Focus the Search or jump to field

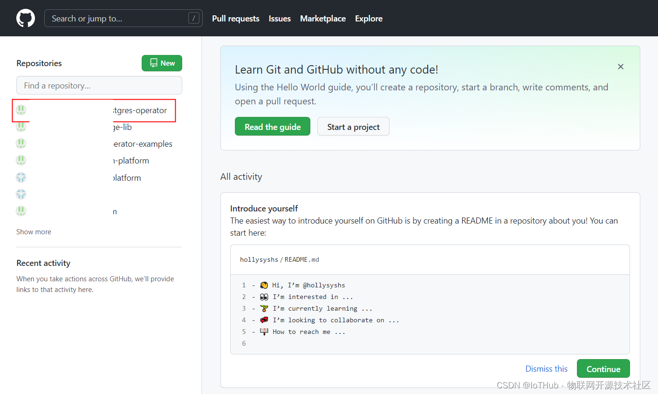(x=123, y=18)
